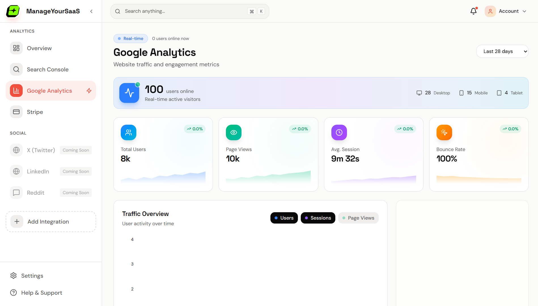Click the Bounce Rate trend indicator
Viewport: 538px width, 306px height.
(x=510, y=129)
